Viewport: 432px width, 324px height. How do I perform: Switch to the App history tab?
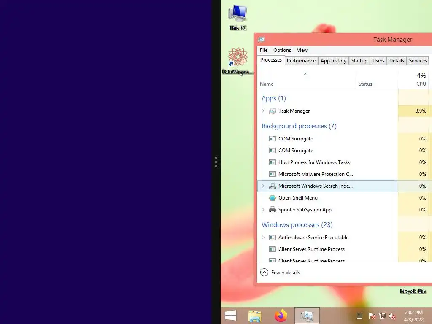[x=333, y=61]
